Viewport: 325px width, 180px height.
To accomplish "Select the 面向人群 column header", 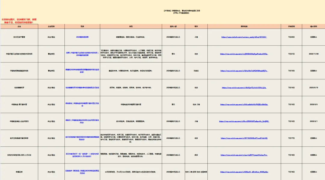I will click(x=173, y=26).
